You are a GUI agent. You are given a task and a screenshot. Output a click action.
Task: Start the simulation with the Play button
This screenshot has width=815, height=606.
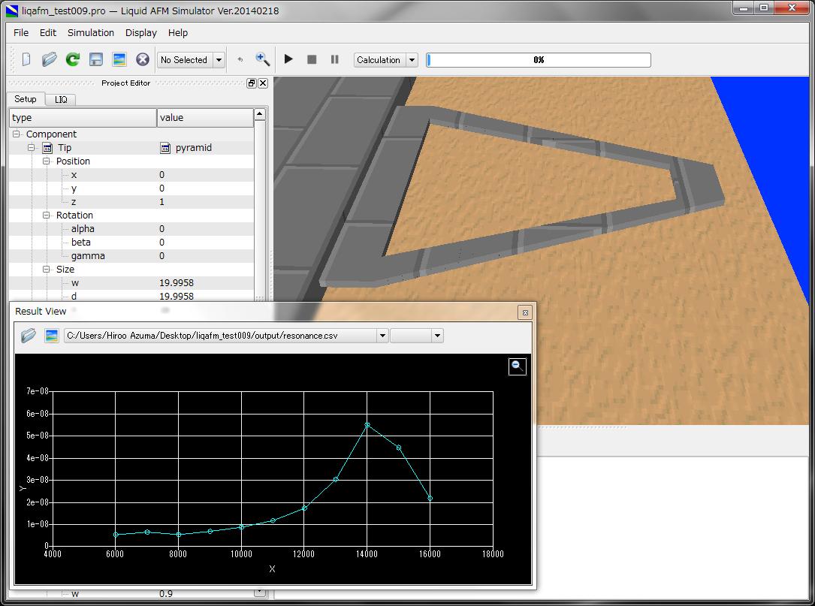point(288,59)
